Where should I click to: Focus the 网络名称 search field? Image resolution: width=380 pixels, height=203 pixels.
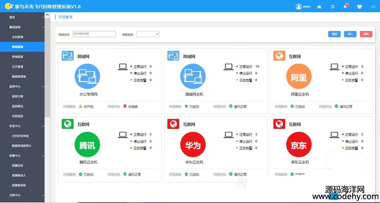coord(94,34)
